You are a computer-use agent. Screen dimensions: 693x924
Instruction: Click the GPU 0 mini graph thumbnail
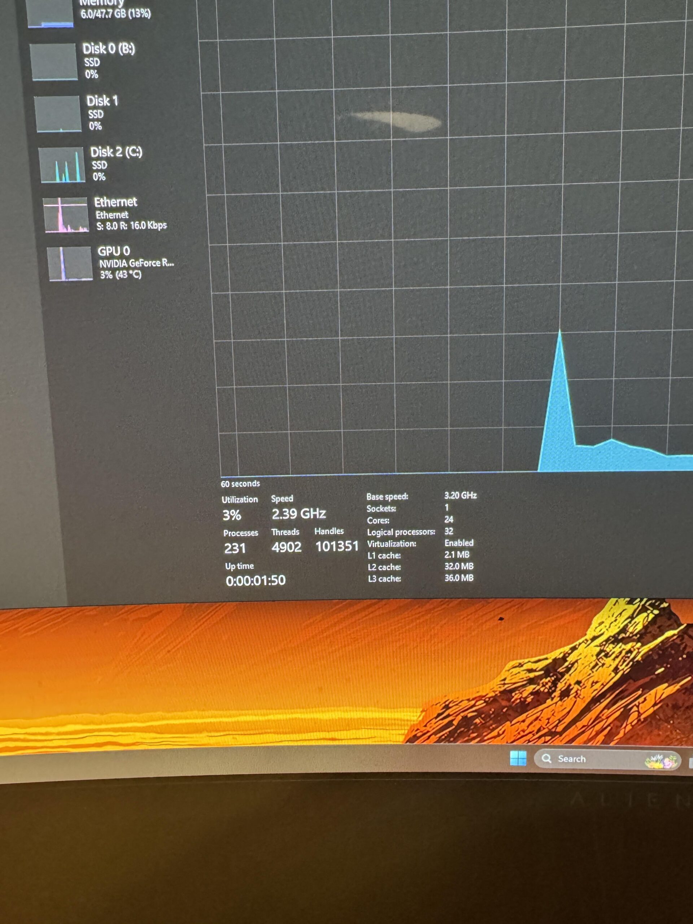tap(70, 263)
